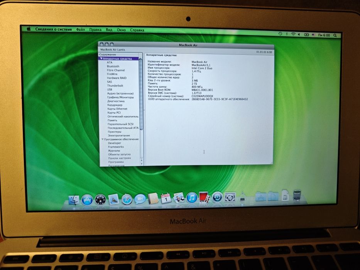Screen dimensions: 360x270
Task: Click the sidebar vertical scrollbar thumb
Action: point(141,94)
